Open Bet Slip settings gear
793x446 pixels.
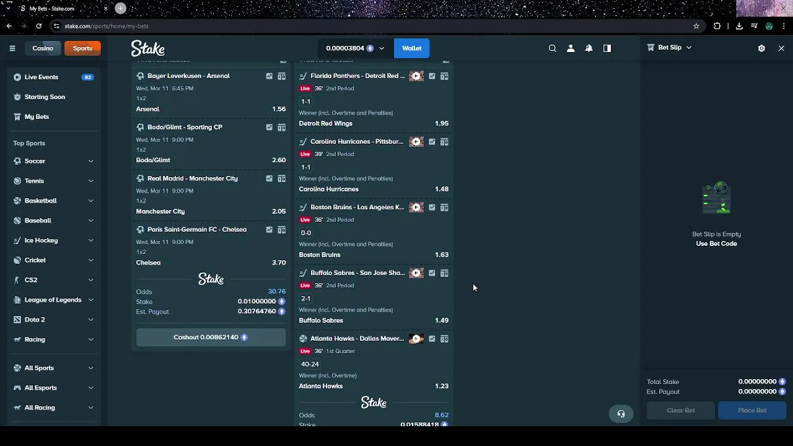761,48
